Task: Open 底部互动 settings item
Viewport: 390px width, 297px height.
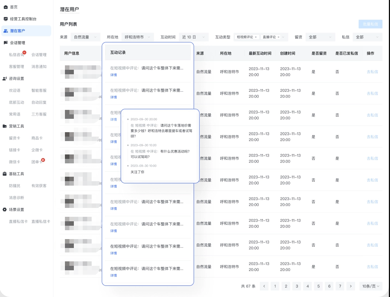Action: [x=16, y=102]
